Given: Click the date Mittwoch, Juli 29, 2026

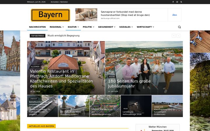Looking at the screenshot, I should (x=36, y=2).
